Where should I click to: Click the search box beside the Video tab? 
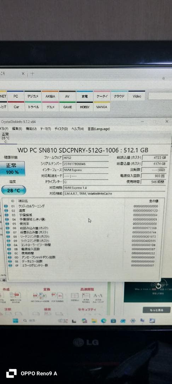click(159, 96)
